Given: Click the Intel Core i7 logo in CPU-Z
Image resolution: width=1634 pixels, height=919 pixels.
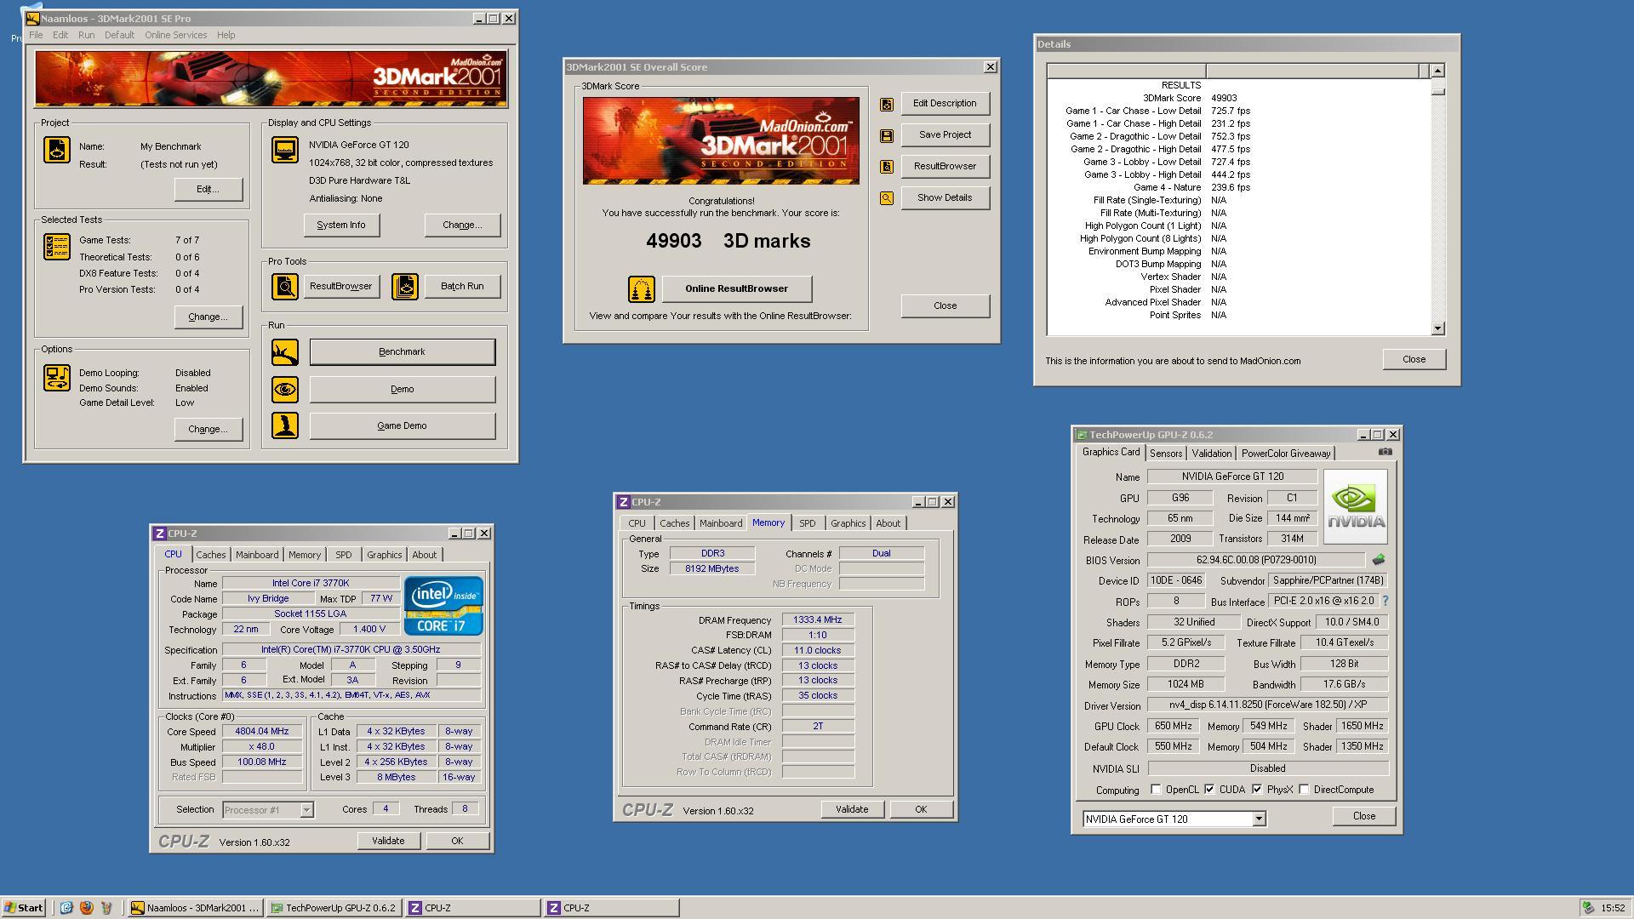Looking at the screenshot, I should tap(443, 606).
